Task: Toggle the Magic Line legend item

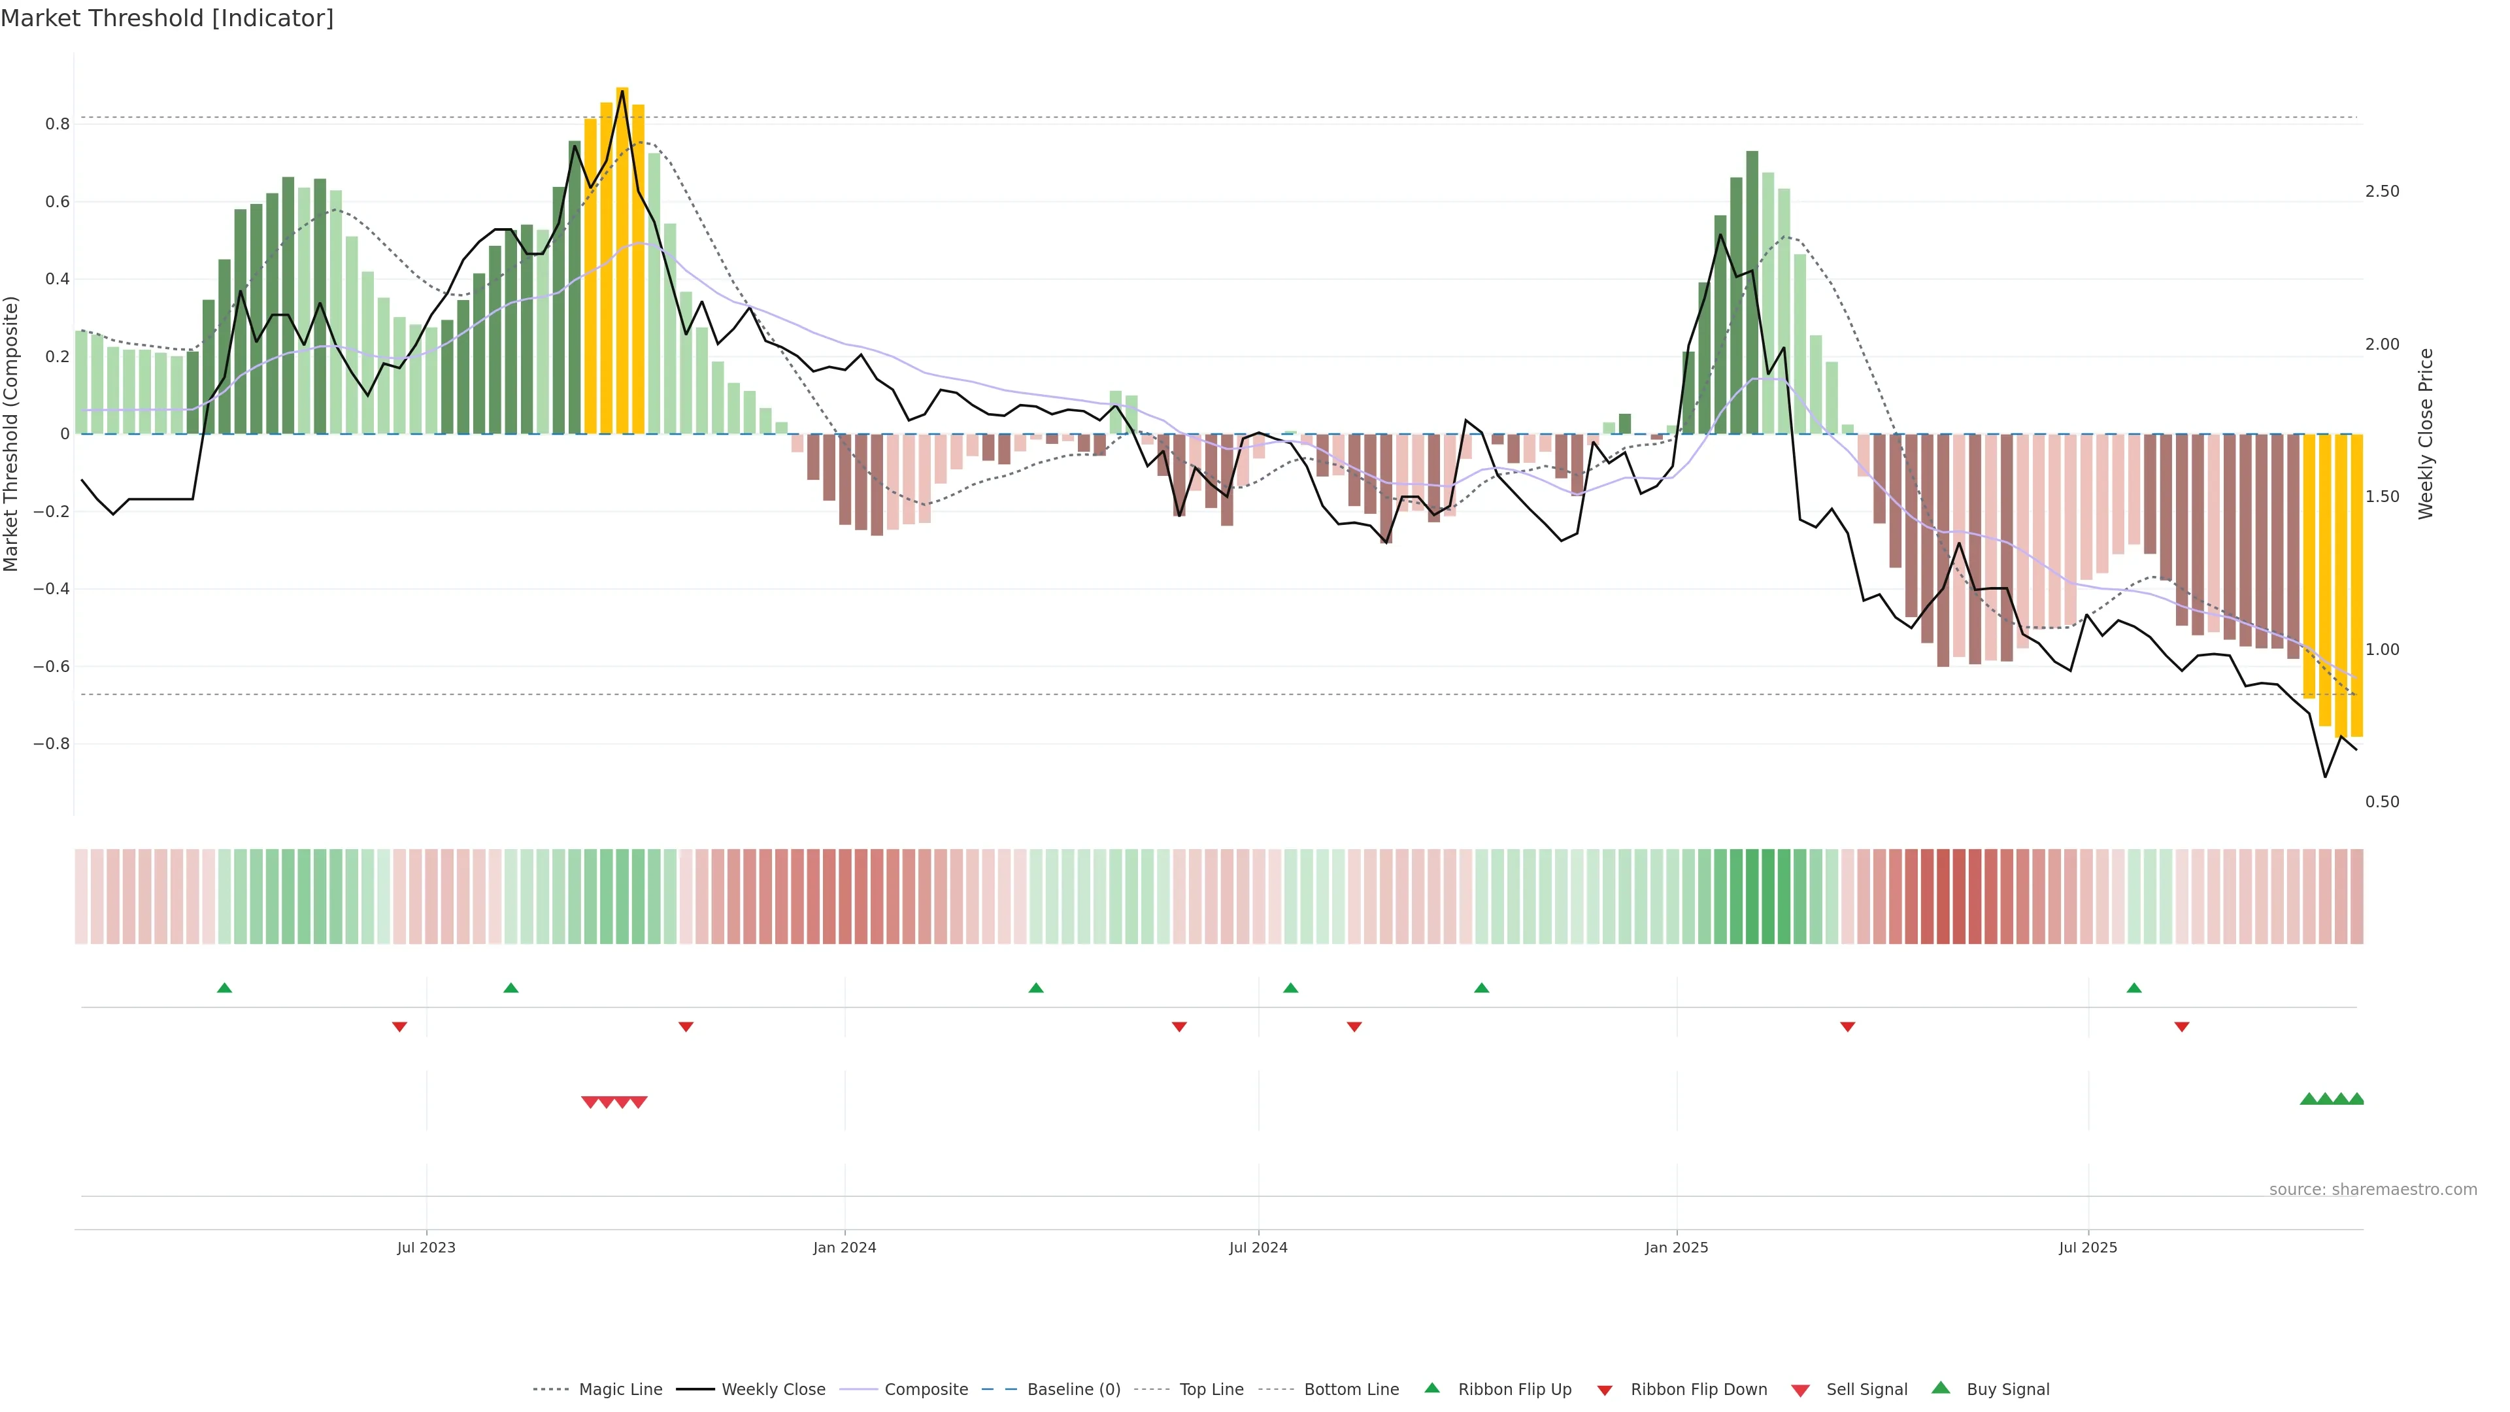Action: [620, 1390]
